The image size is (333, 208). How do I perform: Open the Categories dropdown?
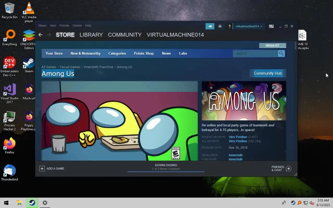(x=117, y=53)
